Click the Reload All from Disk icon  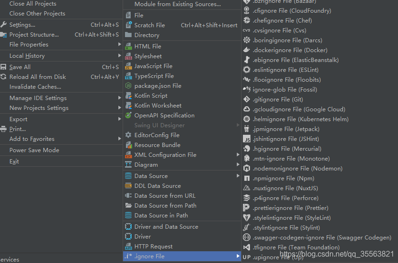(x=3, y=77)
